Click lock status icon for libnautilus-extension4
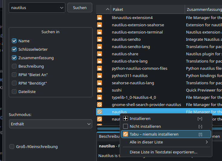Image resolution: width=222 pixels, height=161 pixels. click(100, 18)
